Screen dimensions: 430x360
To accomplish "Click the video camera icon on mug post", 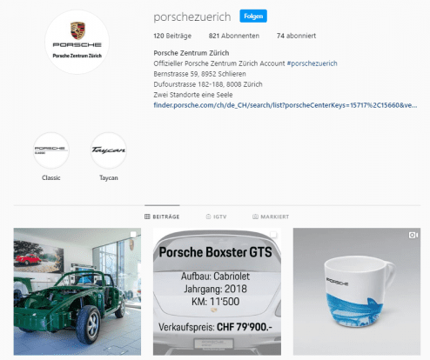I will pos(413,235).
